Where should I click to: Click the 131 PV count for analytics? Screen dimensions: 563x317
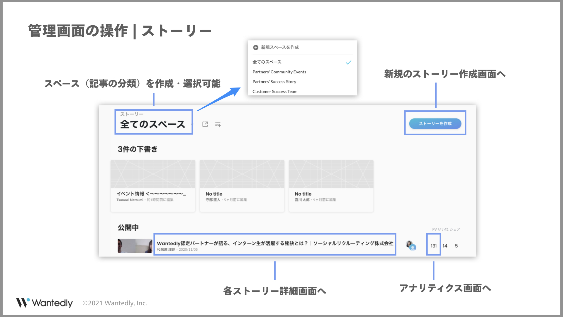point(433,246)
